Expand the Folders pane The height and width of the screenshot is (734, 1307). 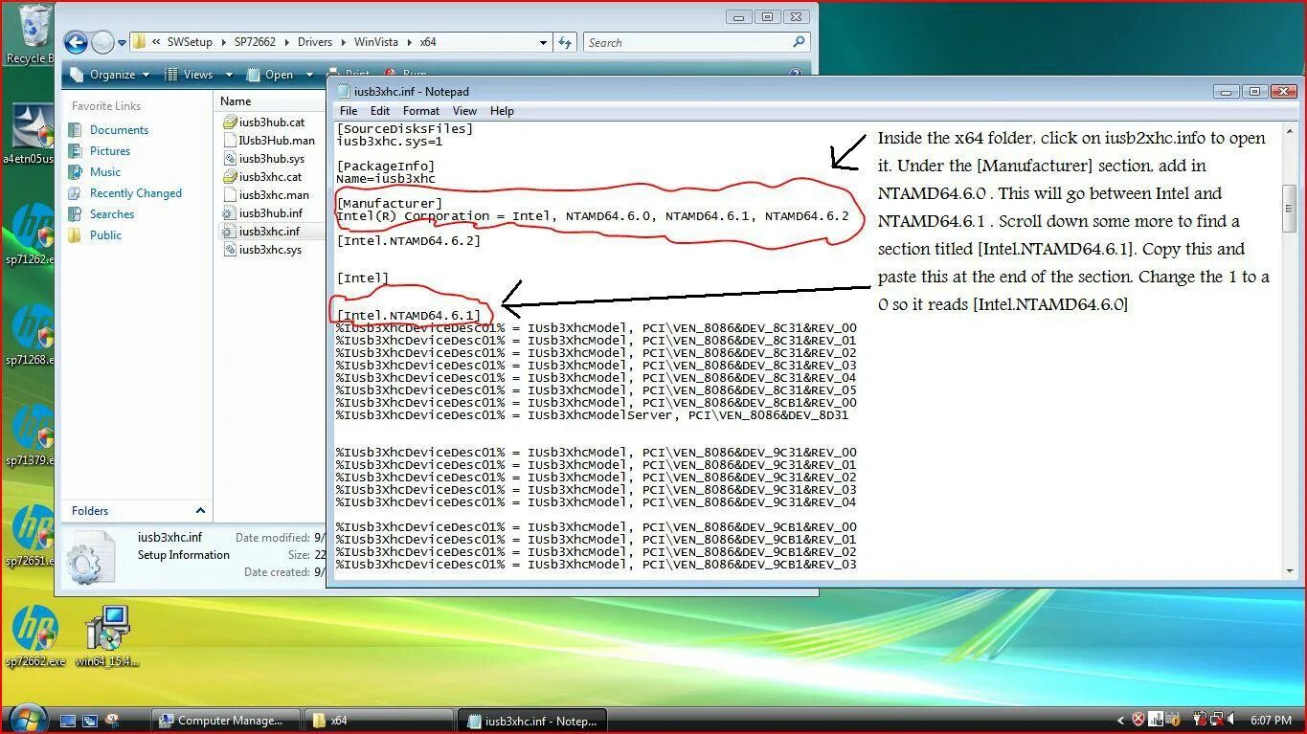click(x=200, y=511)
